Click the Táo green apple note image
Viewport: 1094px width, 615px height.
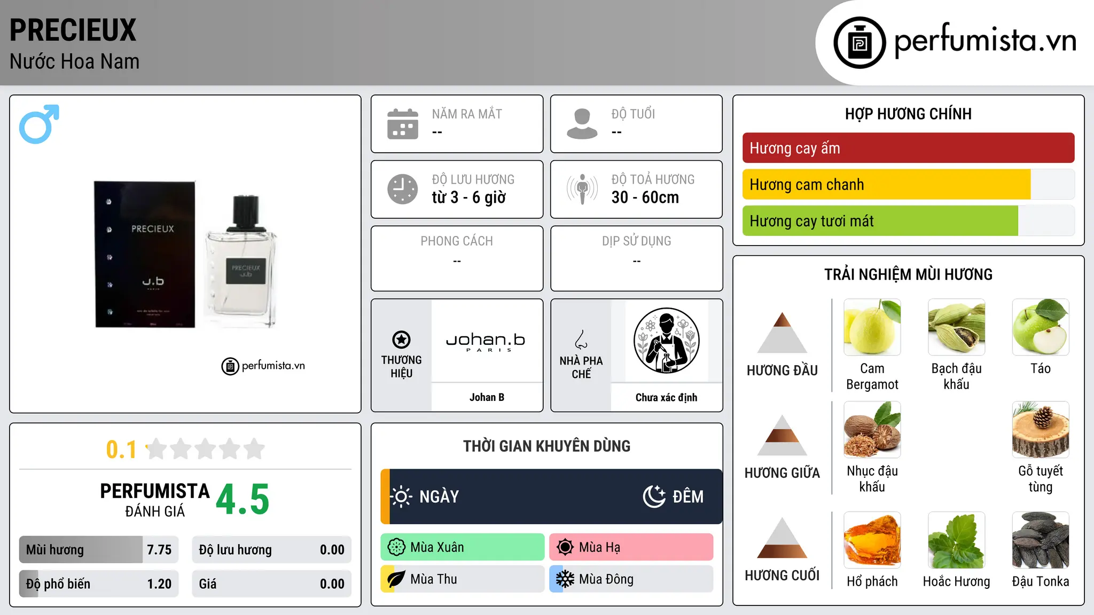1041,327
